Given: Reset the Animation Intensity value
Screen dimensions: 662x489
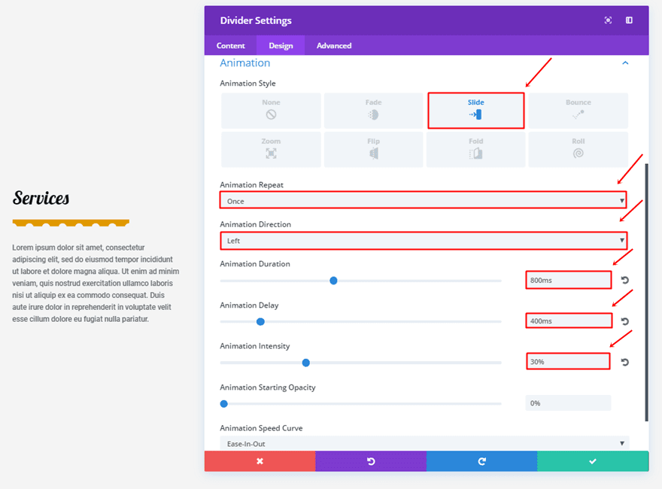Looking at the screenshot, I should pos(624,362).
